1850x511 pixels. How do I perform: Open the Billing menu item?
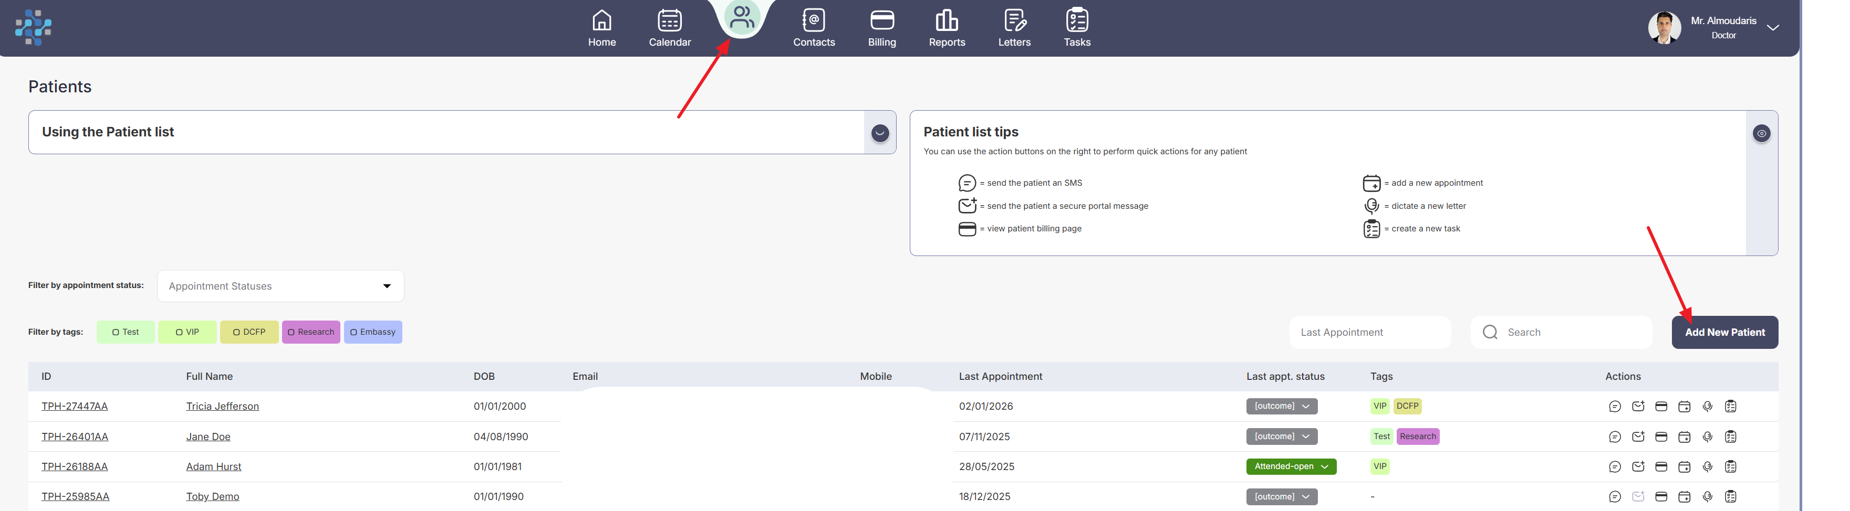point(881,28)
